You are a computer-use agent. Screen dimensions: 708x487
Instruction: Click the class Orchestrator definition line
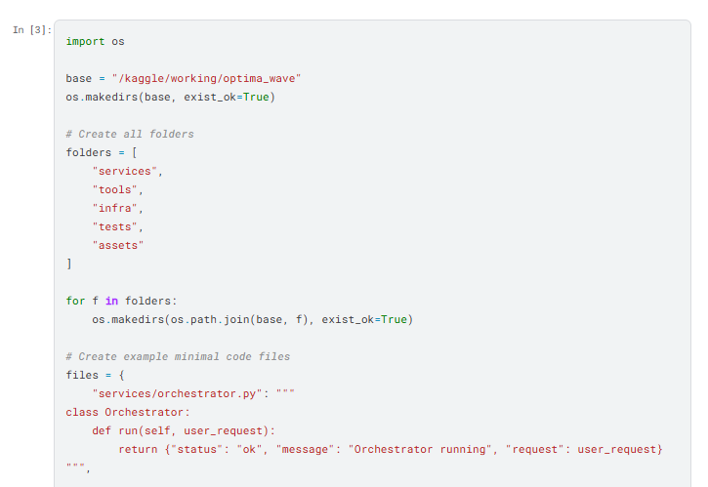(128, 412)
